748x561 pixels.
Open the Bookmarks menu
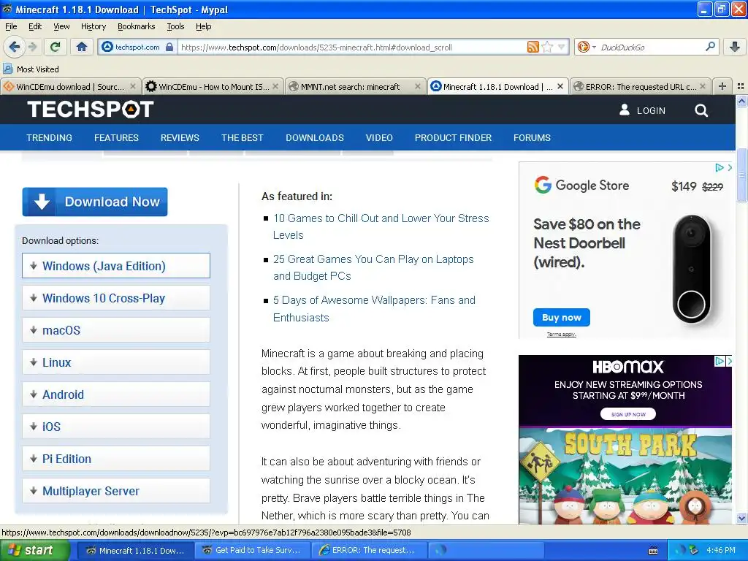tap(137, 26)
